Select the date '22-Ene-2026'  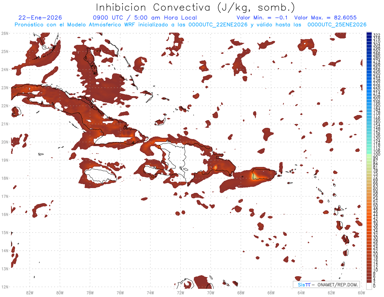40,18
